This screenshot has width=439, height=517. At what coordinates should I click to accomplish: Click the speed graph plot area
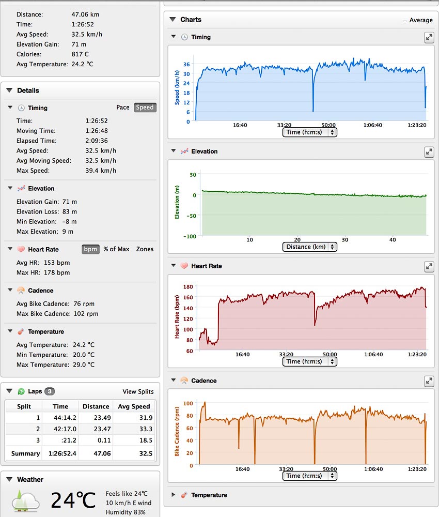point(311,89)
